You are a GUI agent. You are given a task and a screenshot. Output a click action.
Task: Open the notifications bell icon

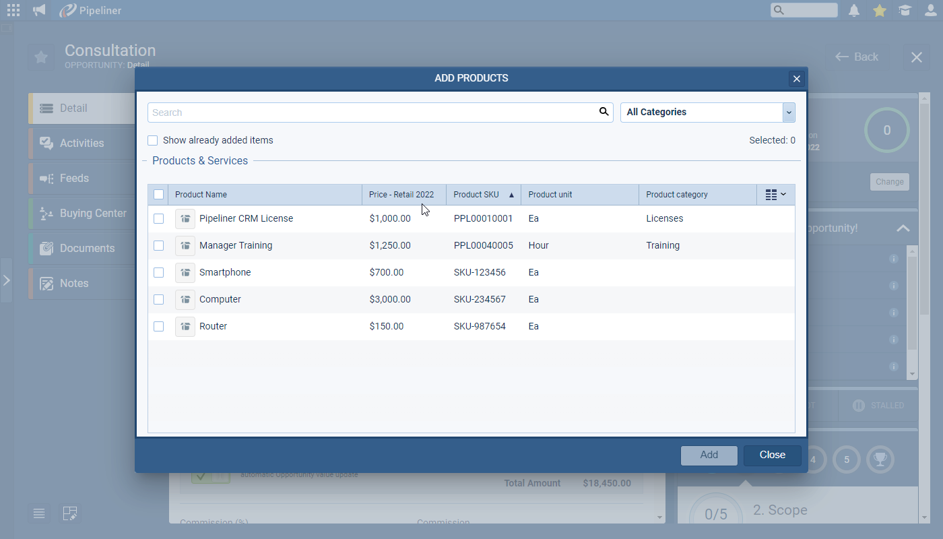[x=853, y=9]
